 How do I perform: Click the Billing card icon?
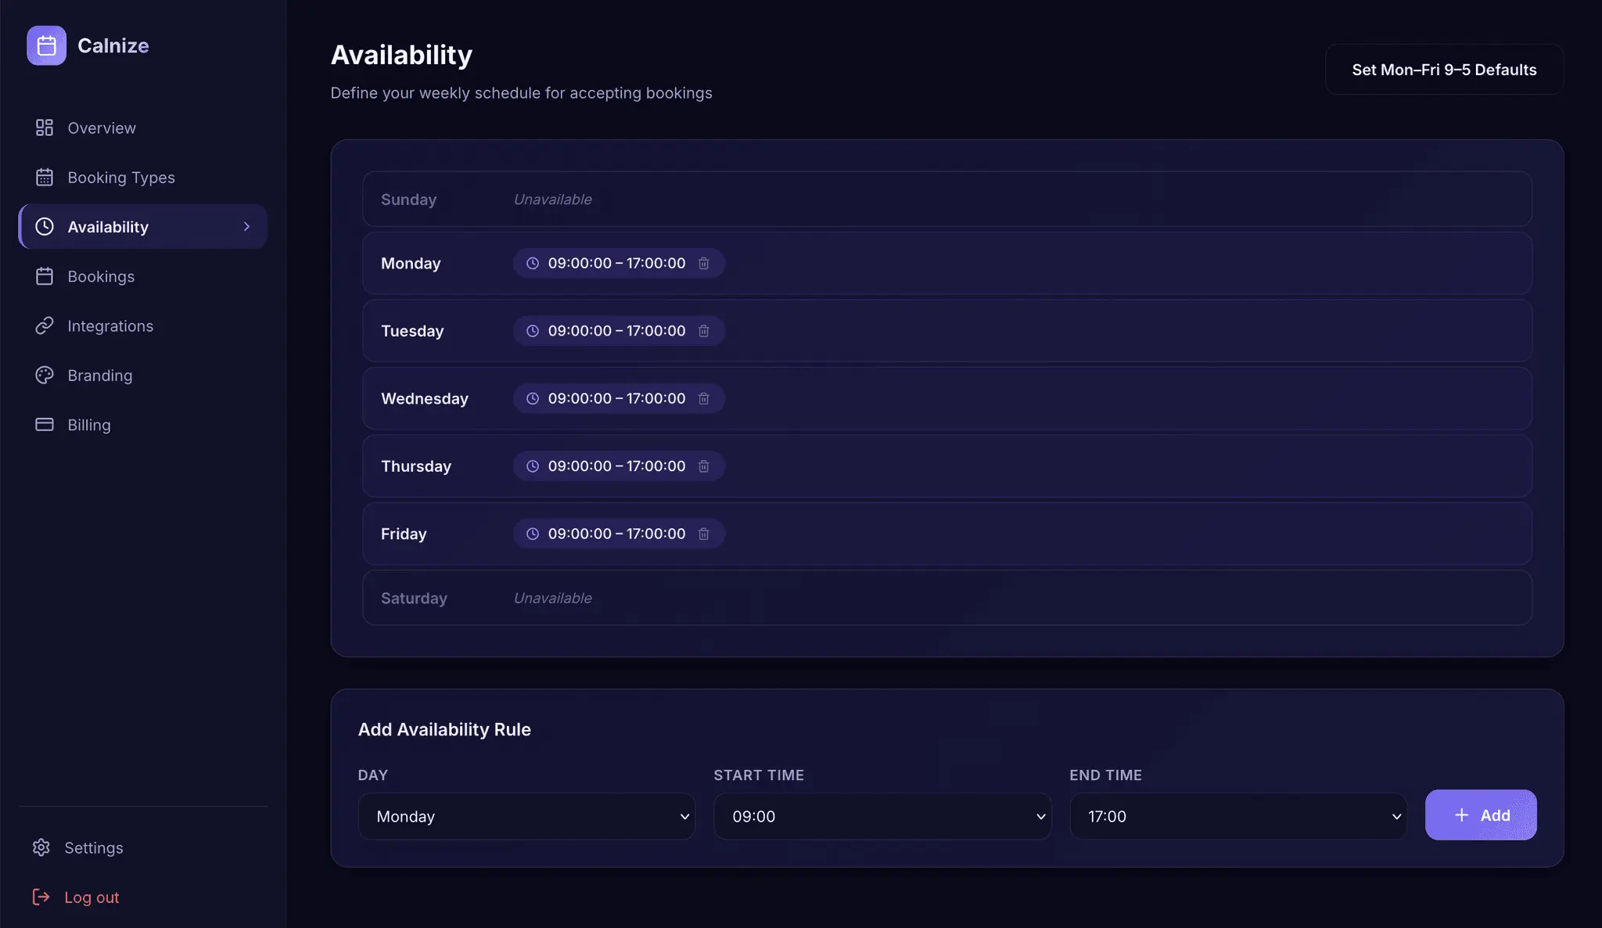point(45,424)
